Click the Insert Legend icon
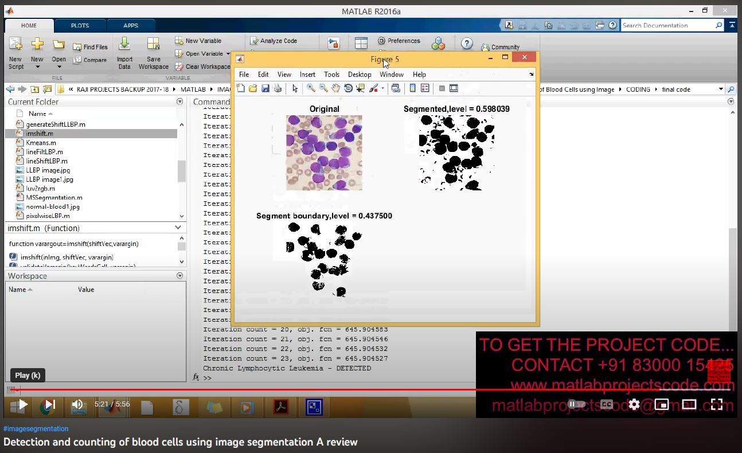 coord(425,88)
